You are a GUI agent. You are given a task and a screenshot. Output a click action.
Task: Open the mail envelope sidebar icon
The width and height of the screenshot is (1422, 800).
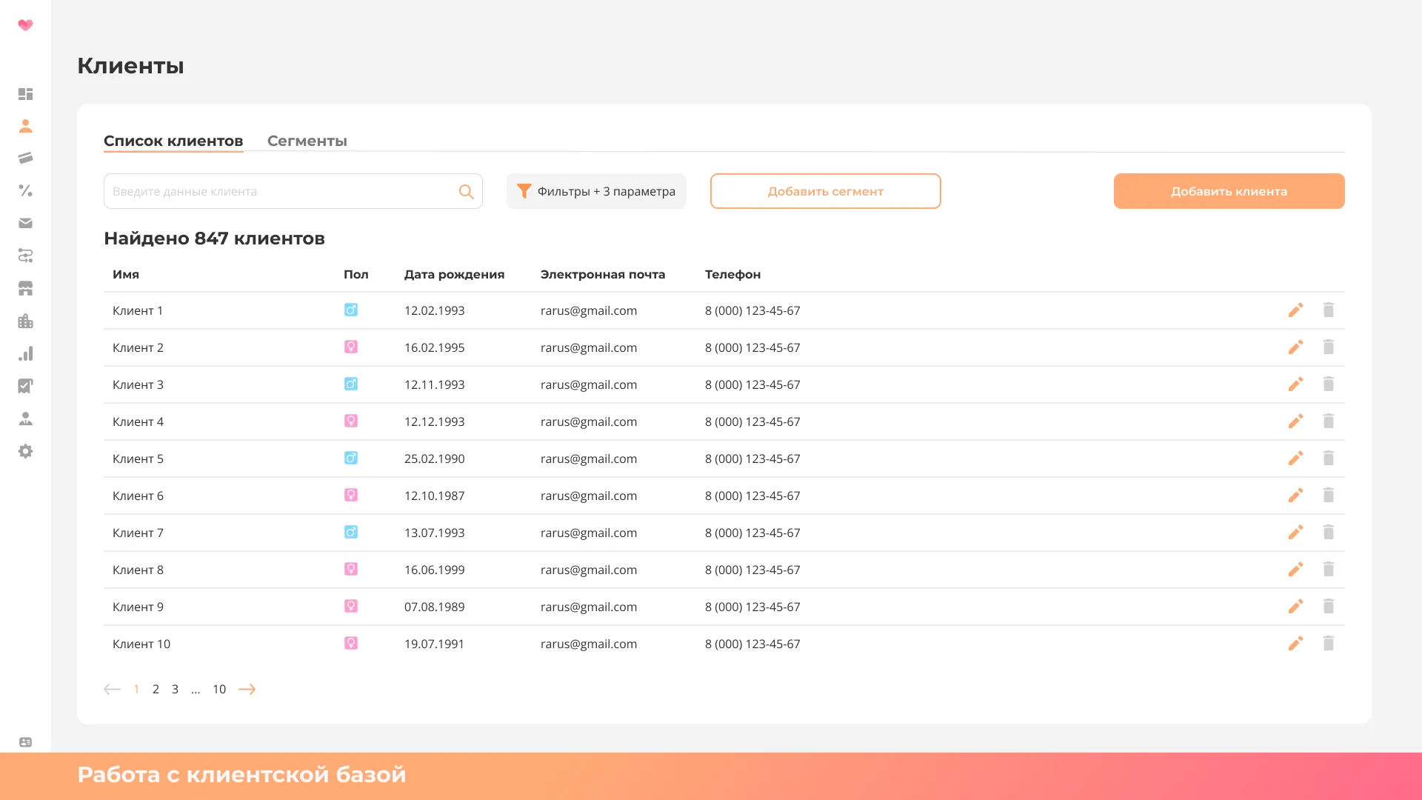pyautogui.click(x=25, y=223)
